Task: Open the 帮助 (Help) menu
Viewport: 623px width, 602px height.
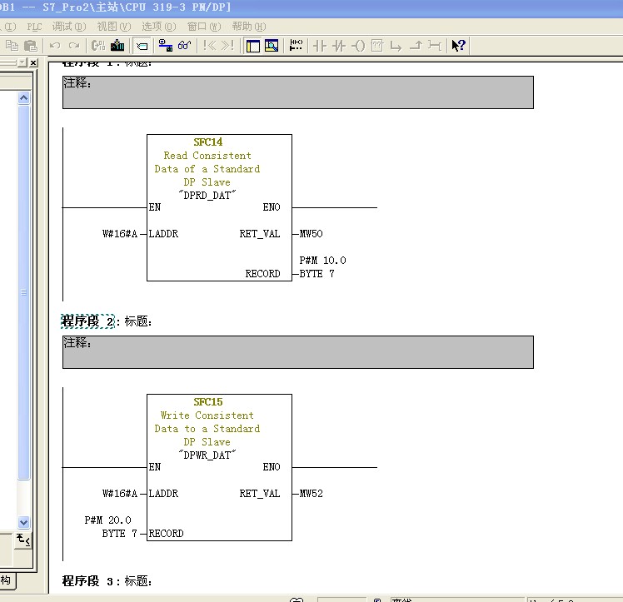Action: tap(249, 27)
